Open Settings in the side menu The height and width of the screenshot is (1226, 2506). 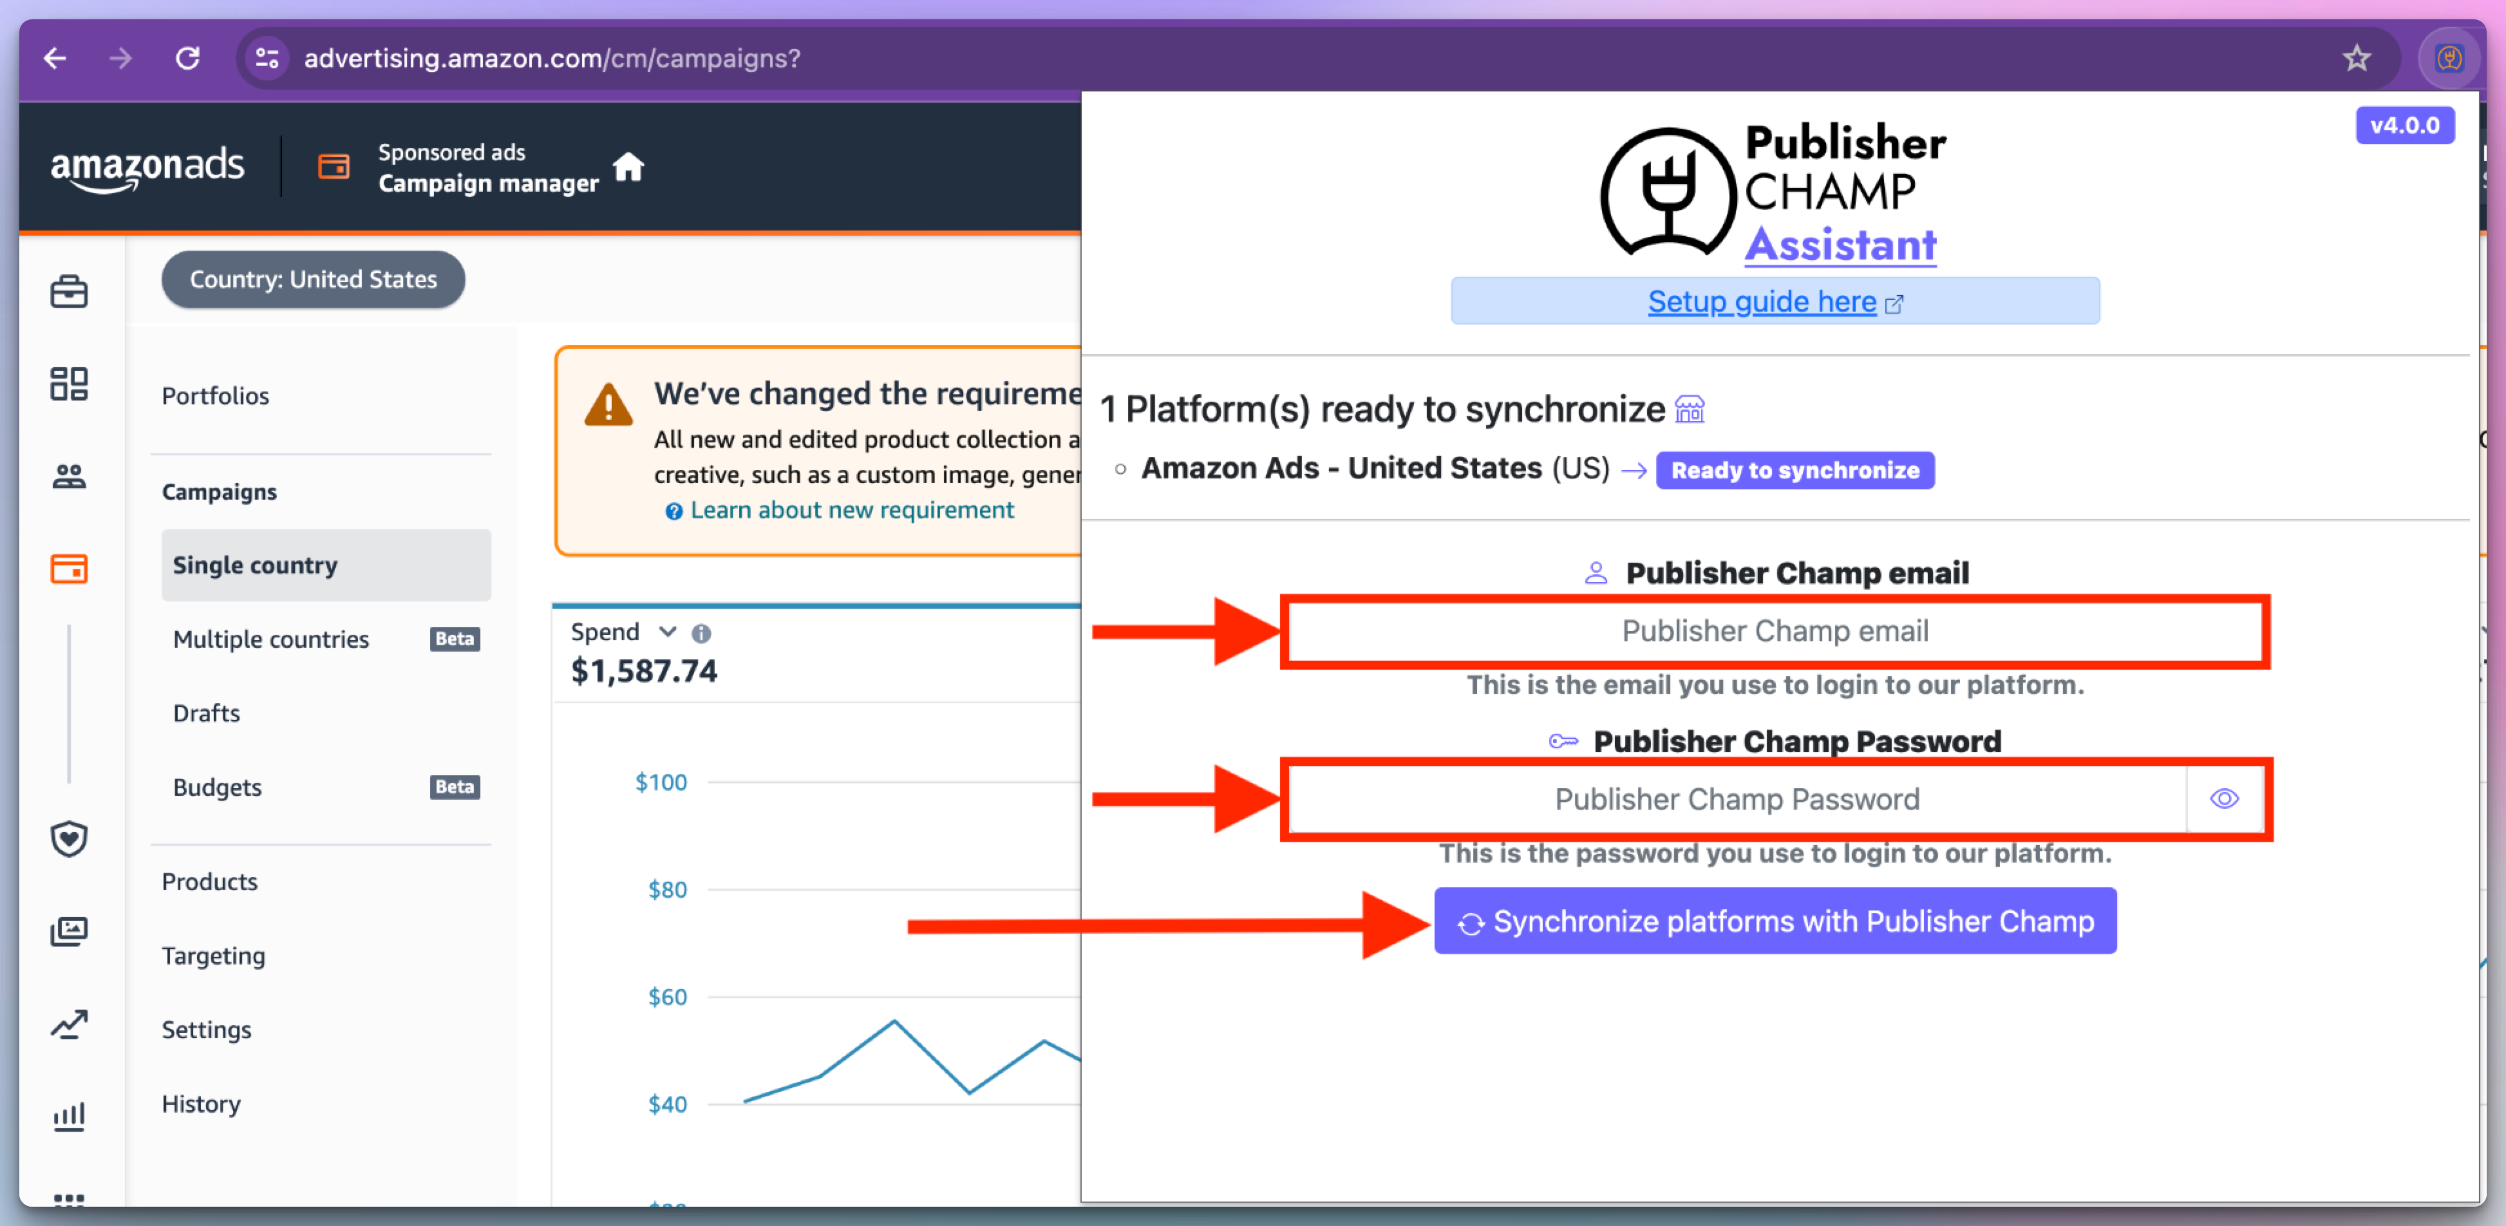[x=206, y=1030]
